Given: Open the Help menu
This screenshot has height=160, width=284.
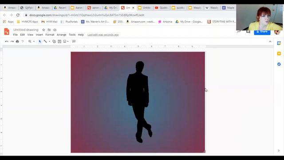Looking at the screenshot, I should 81,35.
